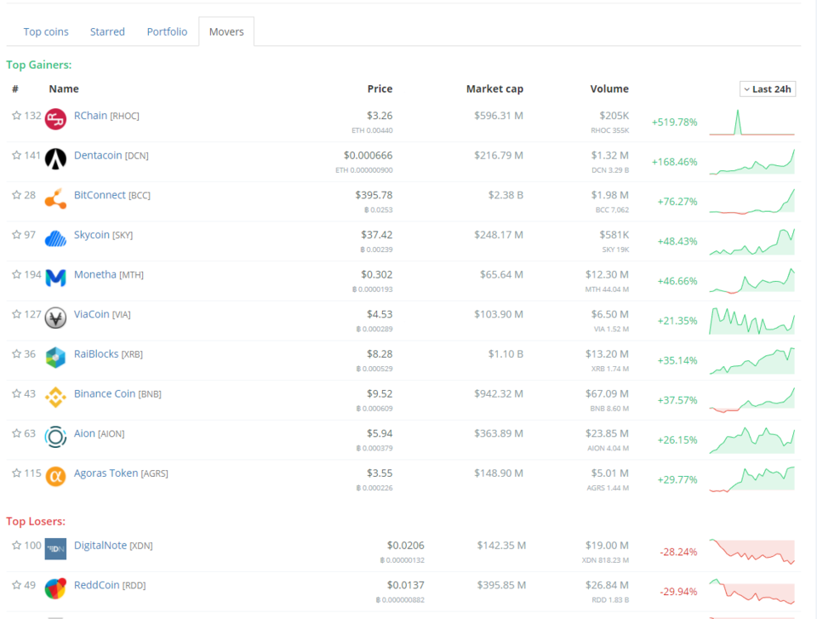Viewport: 817px width, 619px height.
Task: Click the $1.10 B market cap value
Action: point(506,353)
